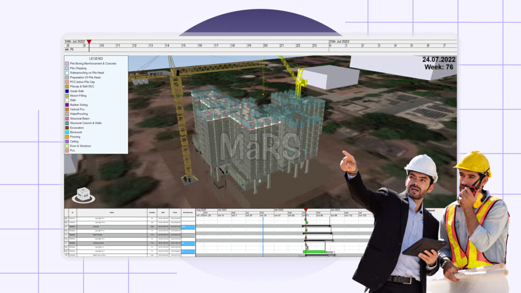The height and width of the screenshot is (293, 521).
Task: Click '24th Jul 2022' timeline date label
Action: tap(75, 42)
